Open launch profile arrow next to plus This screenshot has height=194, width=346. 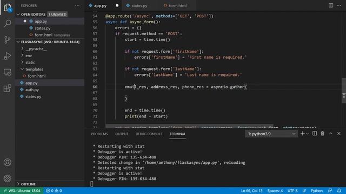coord(307,134)
